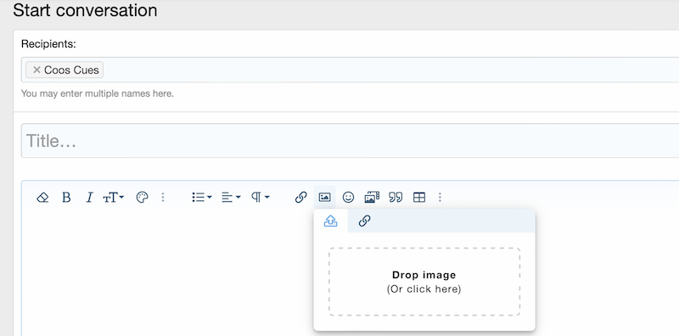Toggle italic text formatting
679x336 pixels.
[x=89, y=198]
